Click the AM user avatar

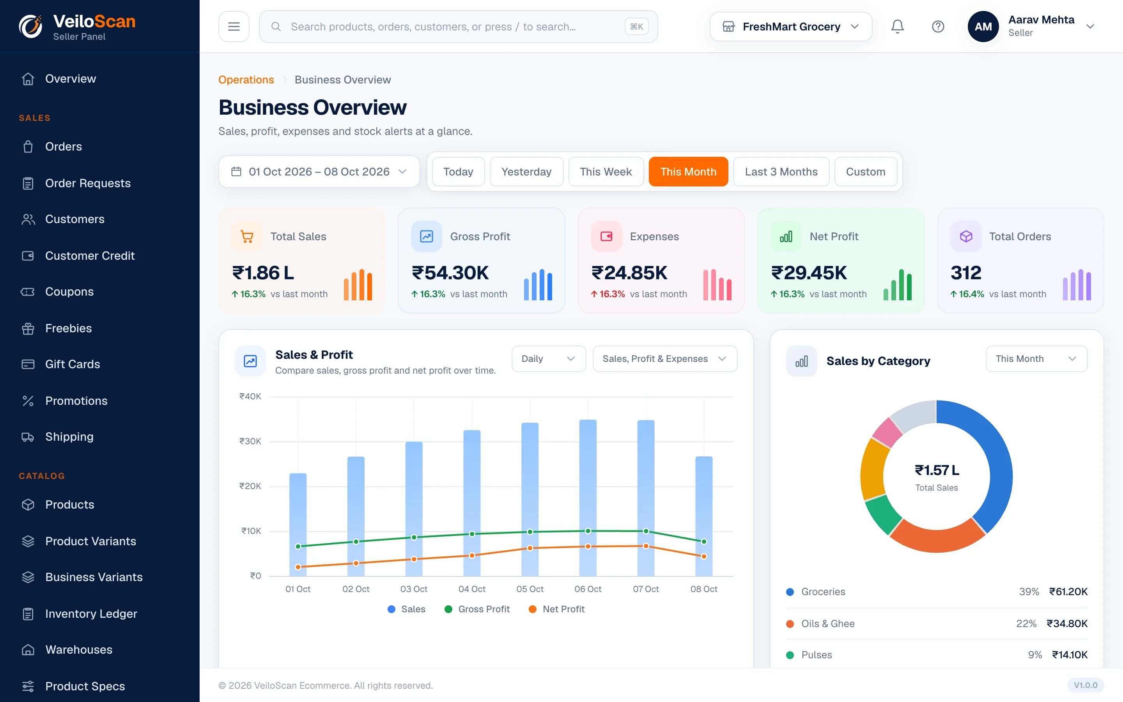point(983,27)
